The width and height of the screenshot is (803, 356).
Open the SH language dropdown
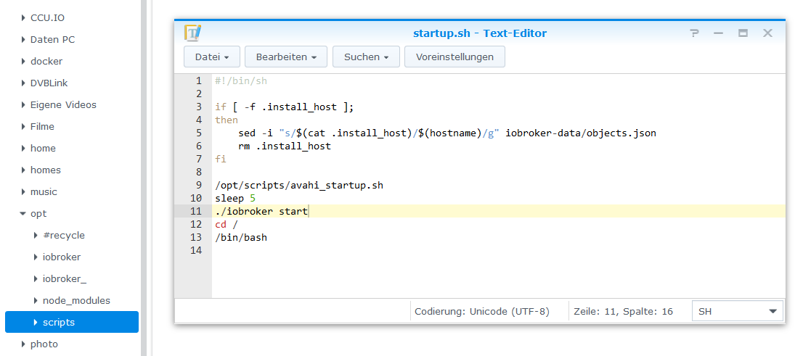coord(738,311)
